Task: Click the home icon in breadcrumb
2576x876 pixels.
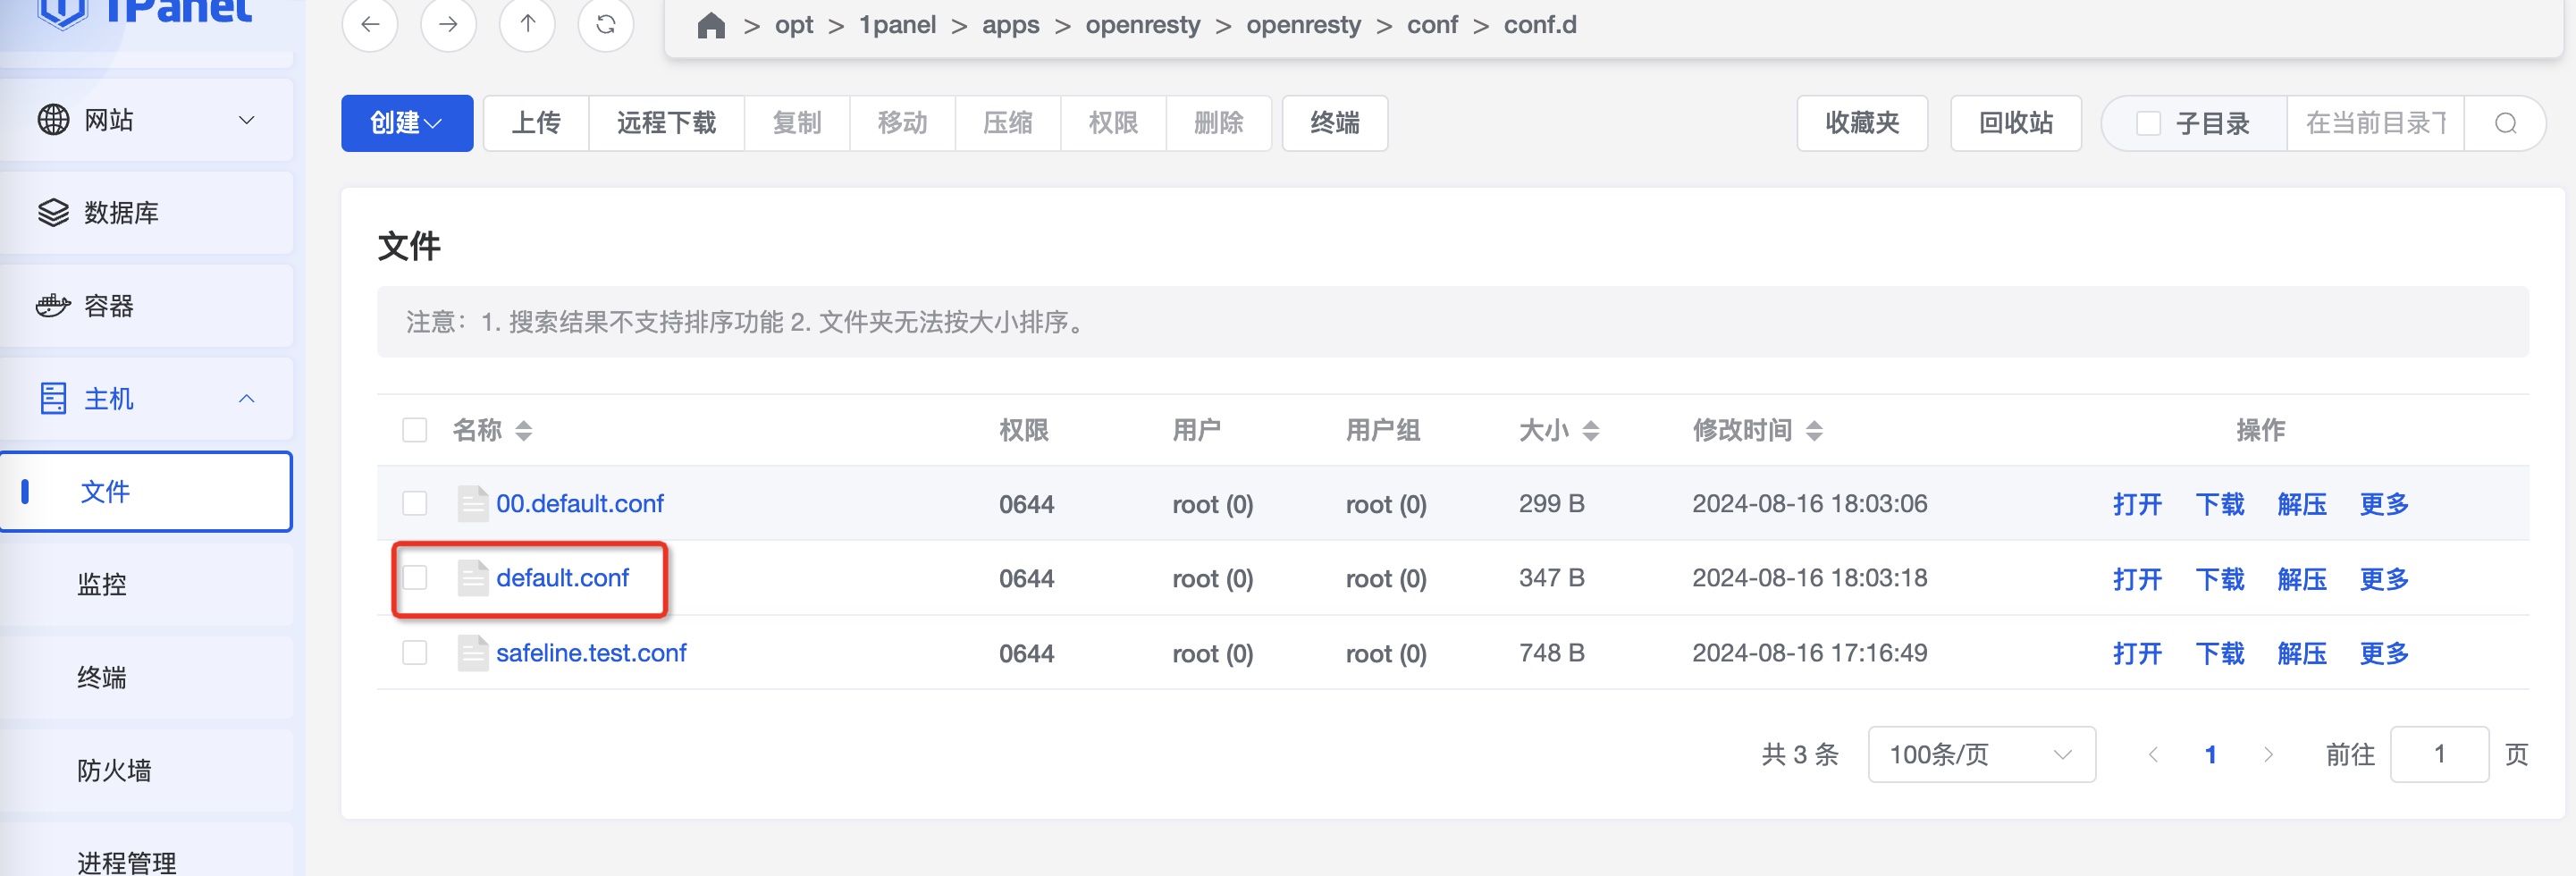Action: 711,25
